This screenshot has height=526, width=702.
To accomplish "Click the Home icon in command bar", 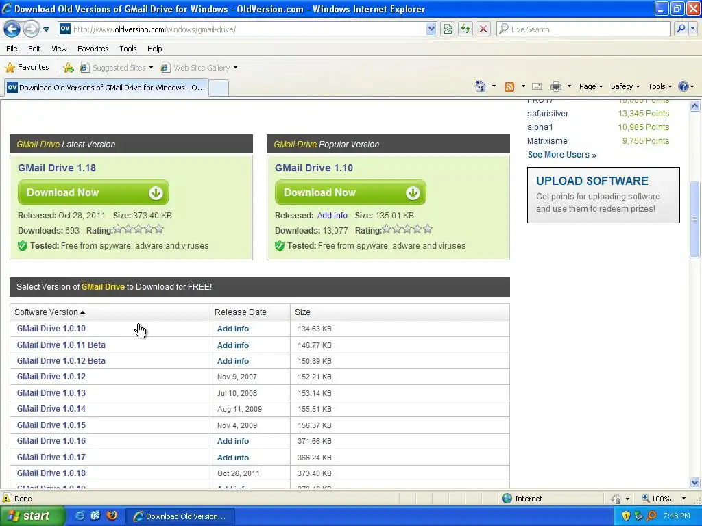I will point(481,86).
